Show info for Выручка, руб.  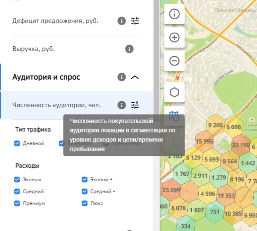click(x=129, y=49)
